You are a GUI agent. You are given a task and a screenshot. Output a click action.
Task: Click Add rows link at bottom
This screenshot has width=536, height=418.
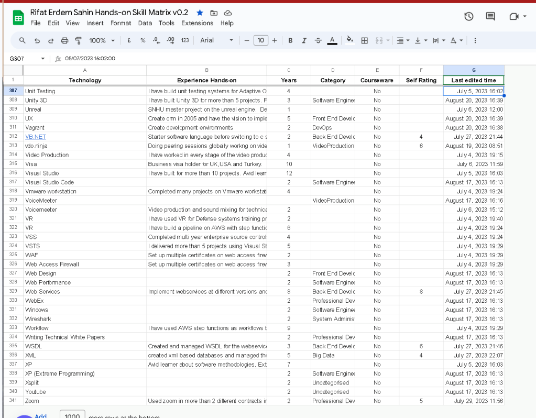[x=41, y=415]
